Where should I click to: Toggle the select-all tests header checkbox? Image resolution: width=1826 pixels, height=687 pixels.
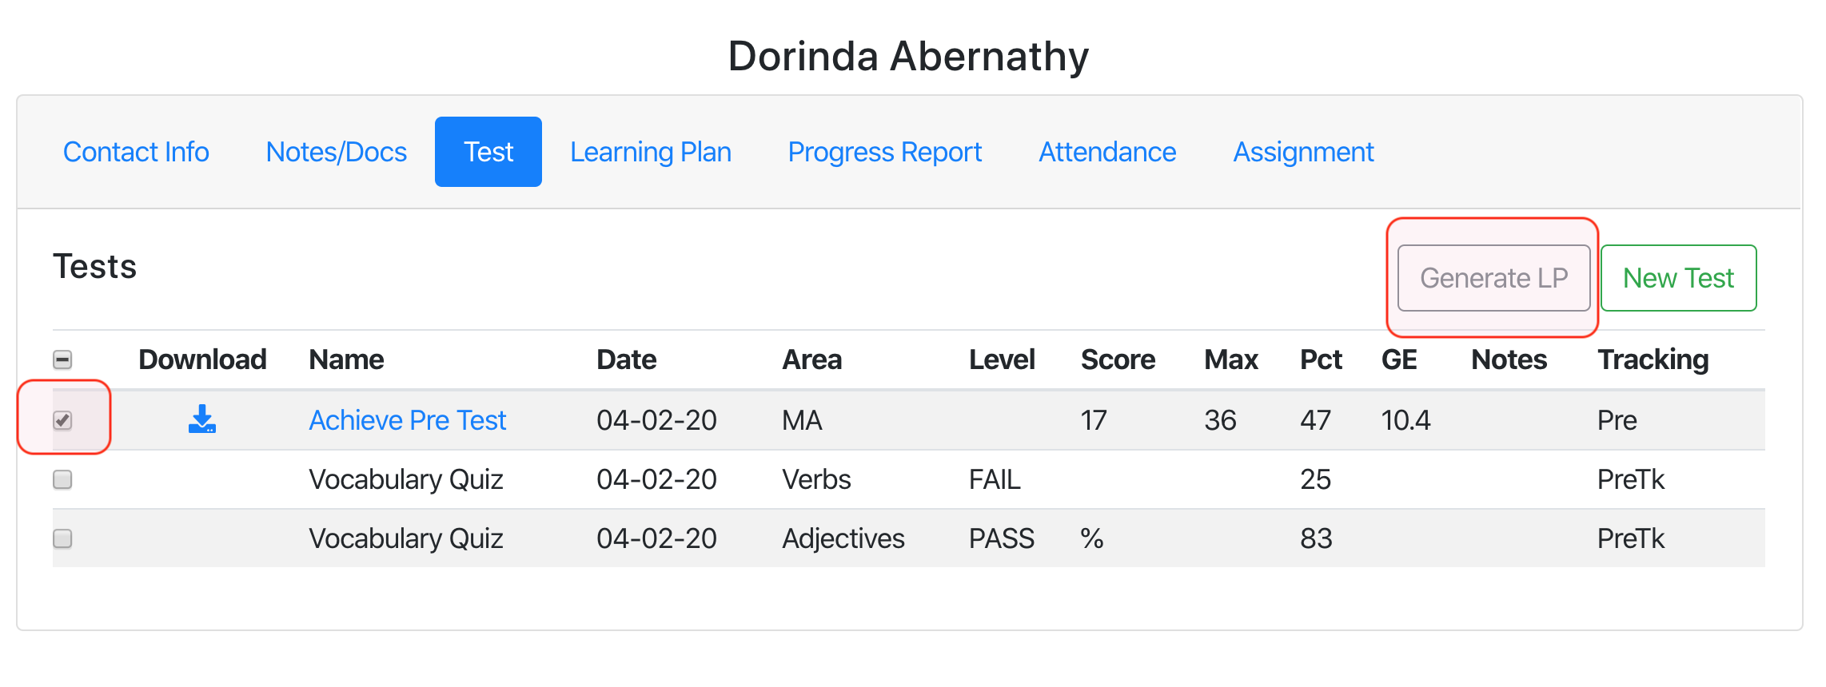point(62,359)
